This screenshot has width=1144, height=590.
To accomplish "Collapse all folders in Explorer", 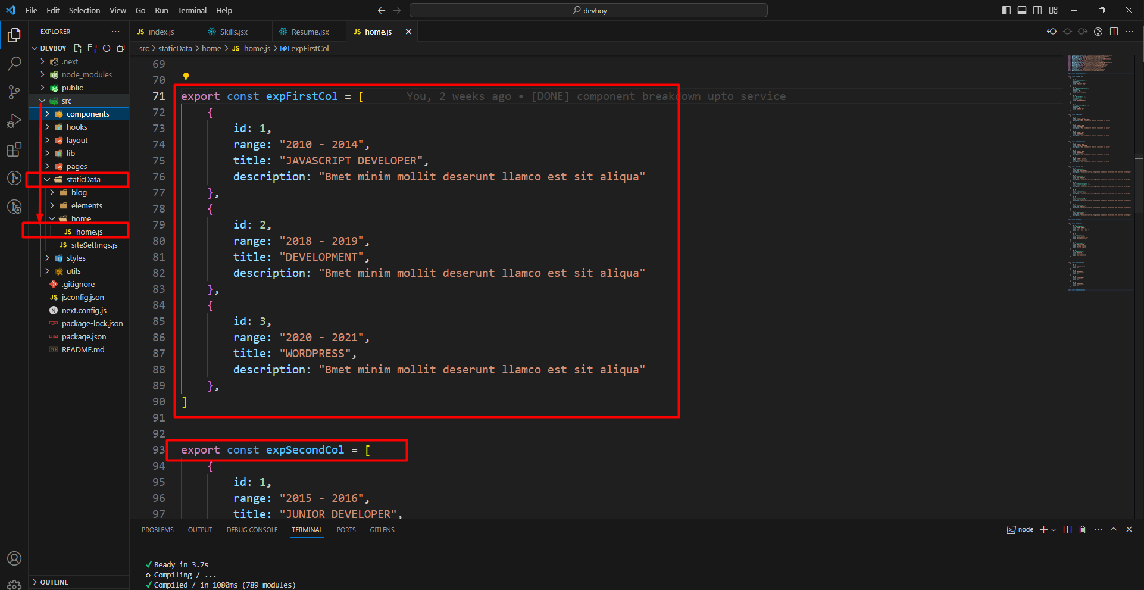I will tap(121, 48).
